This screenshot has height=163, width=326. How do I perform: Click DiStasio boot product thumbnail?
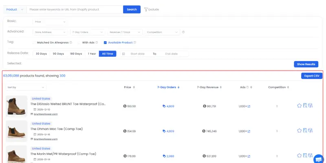[16, 106]
